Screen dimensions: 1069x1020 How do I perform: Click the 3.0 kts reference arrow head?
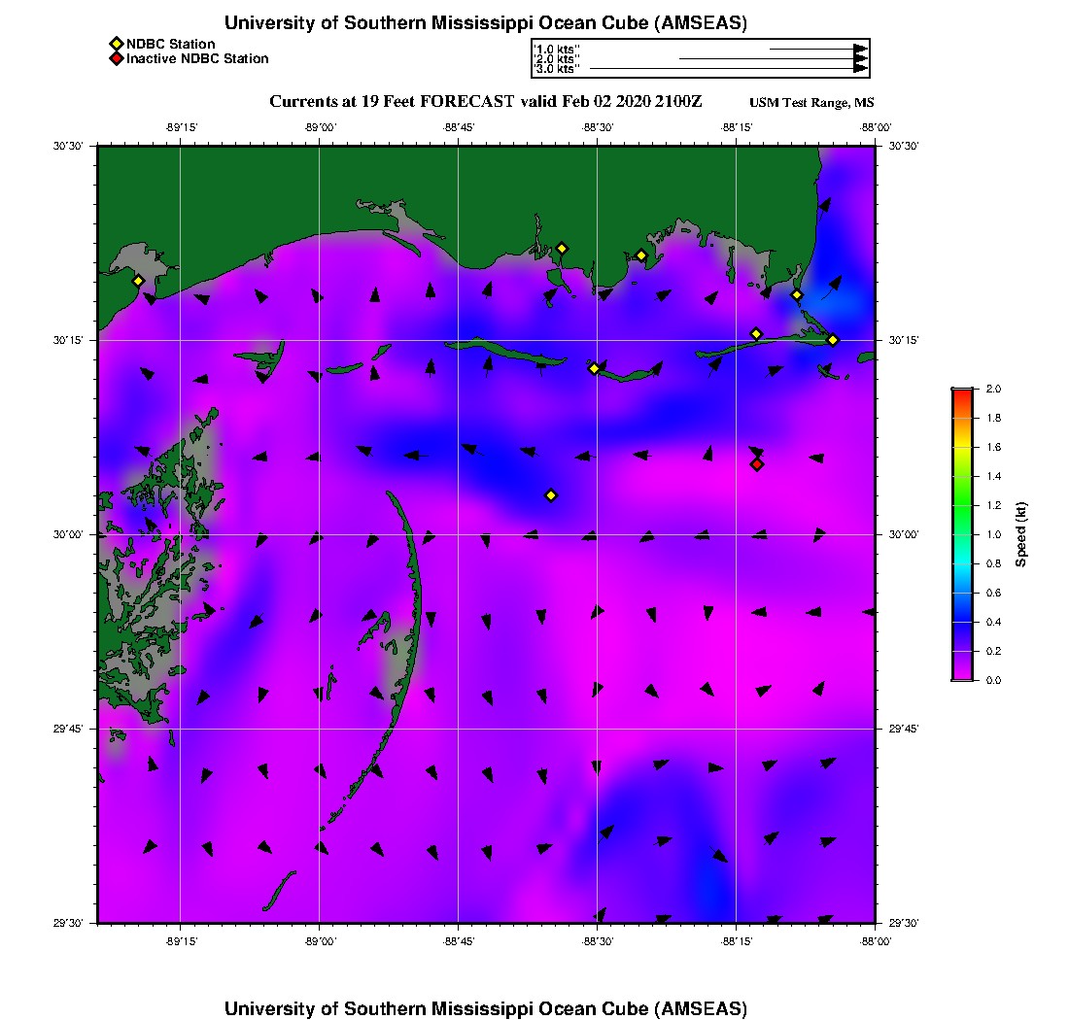click(860, 69)
